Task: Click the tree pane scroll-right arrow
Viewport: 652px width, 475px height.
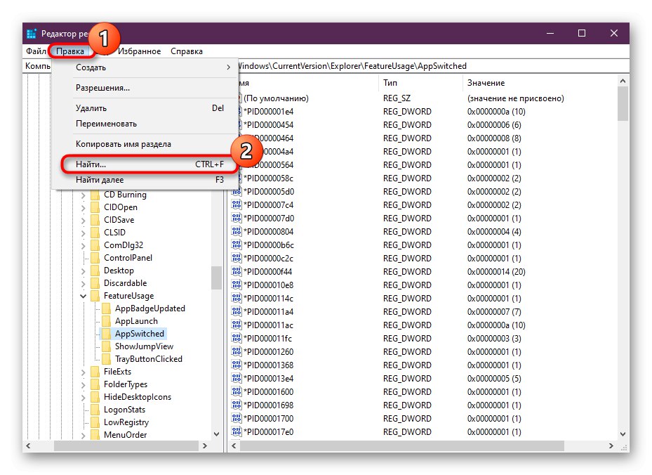Action: click(x=204, y=446)
